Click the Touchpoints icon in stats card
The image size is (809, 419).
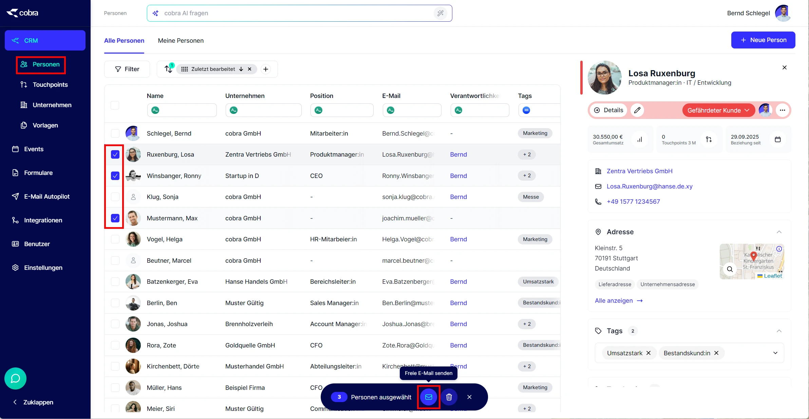pos(709,139)
